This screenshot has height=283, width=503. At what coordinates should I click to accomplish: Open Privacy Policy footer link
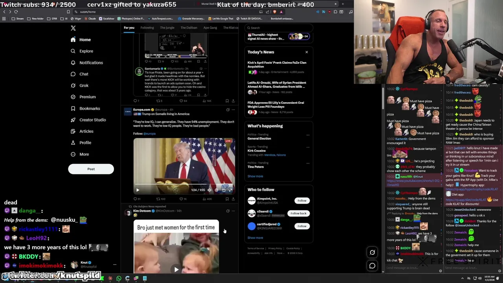275,248
